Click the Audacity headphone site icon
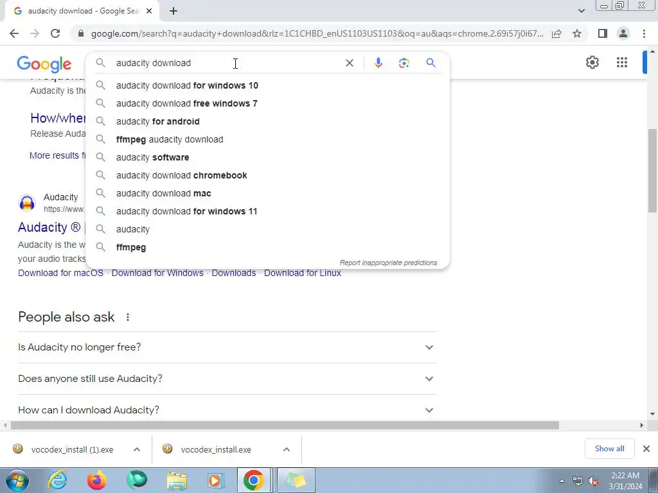Viewport: 658px width, 493px height. pos(27,203)
